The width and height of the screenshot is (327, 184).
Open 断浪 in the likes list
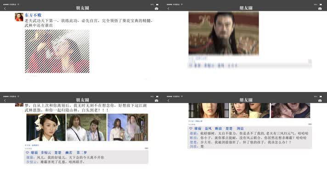click(x=218, y=128)
